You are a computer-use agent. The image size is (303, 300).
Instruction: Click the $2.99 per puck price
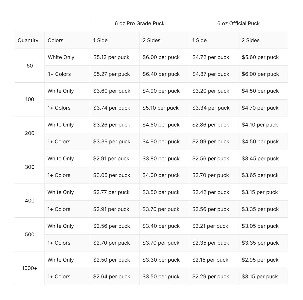click(211, 142)
